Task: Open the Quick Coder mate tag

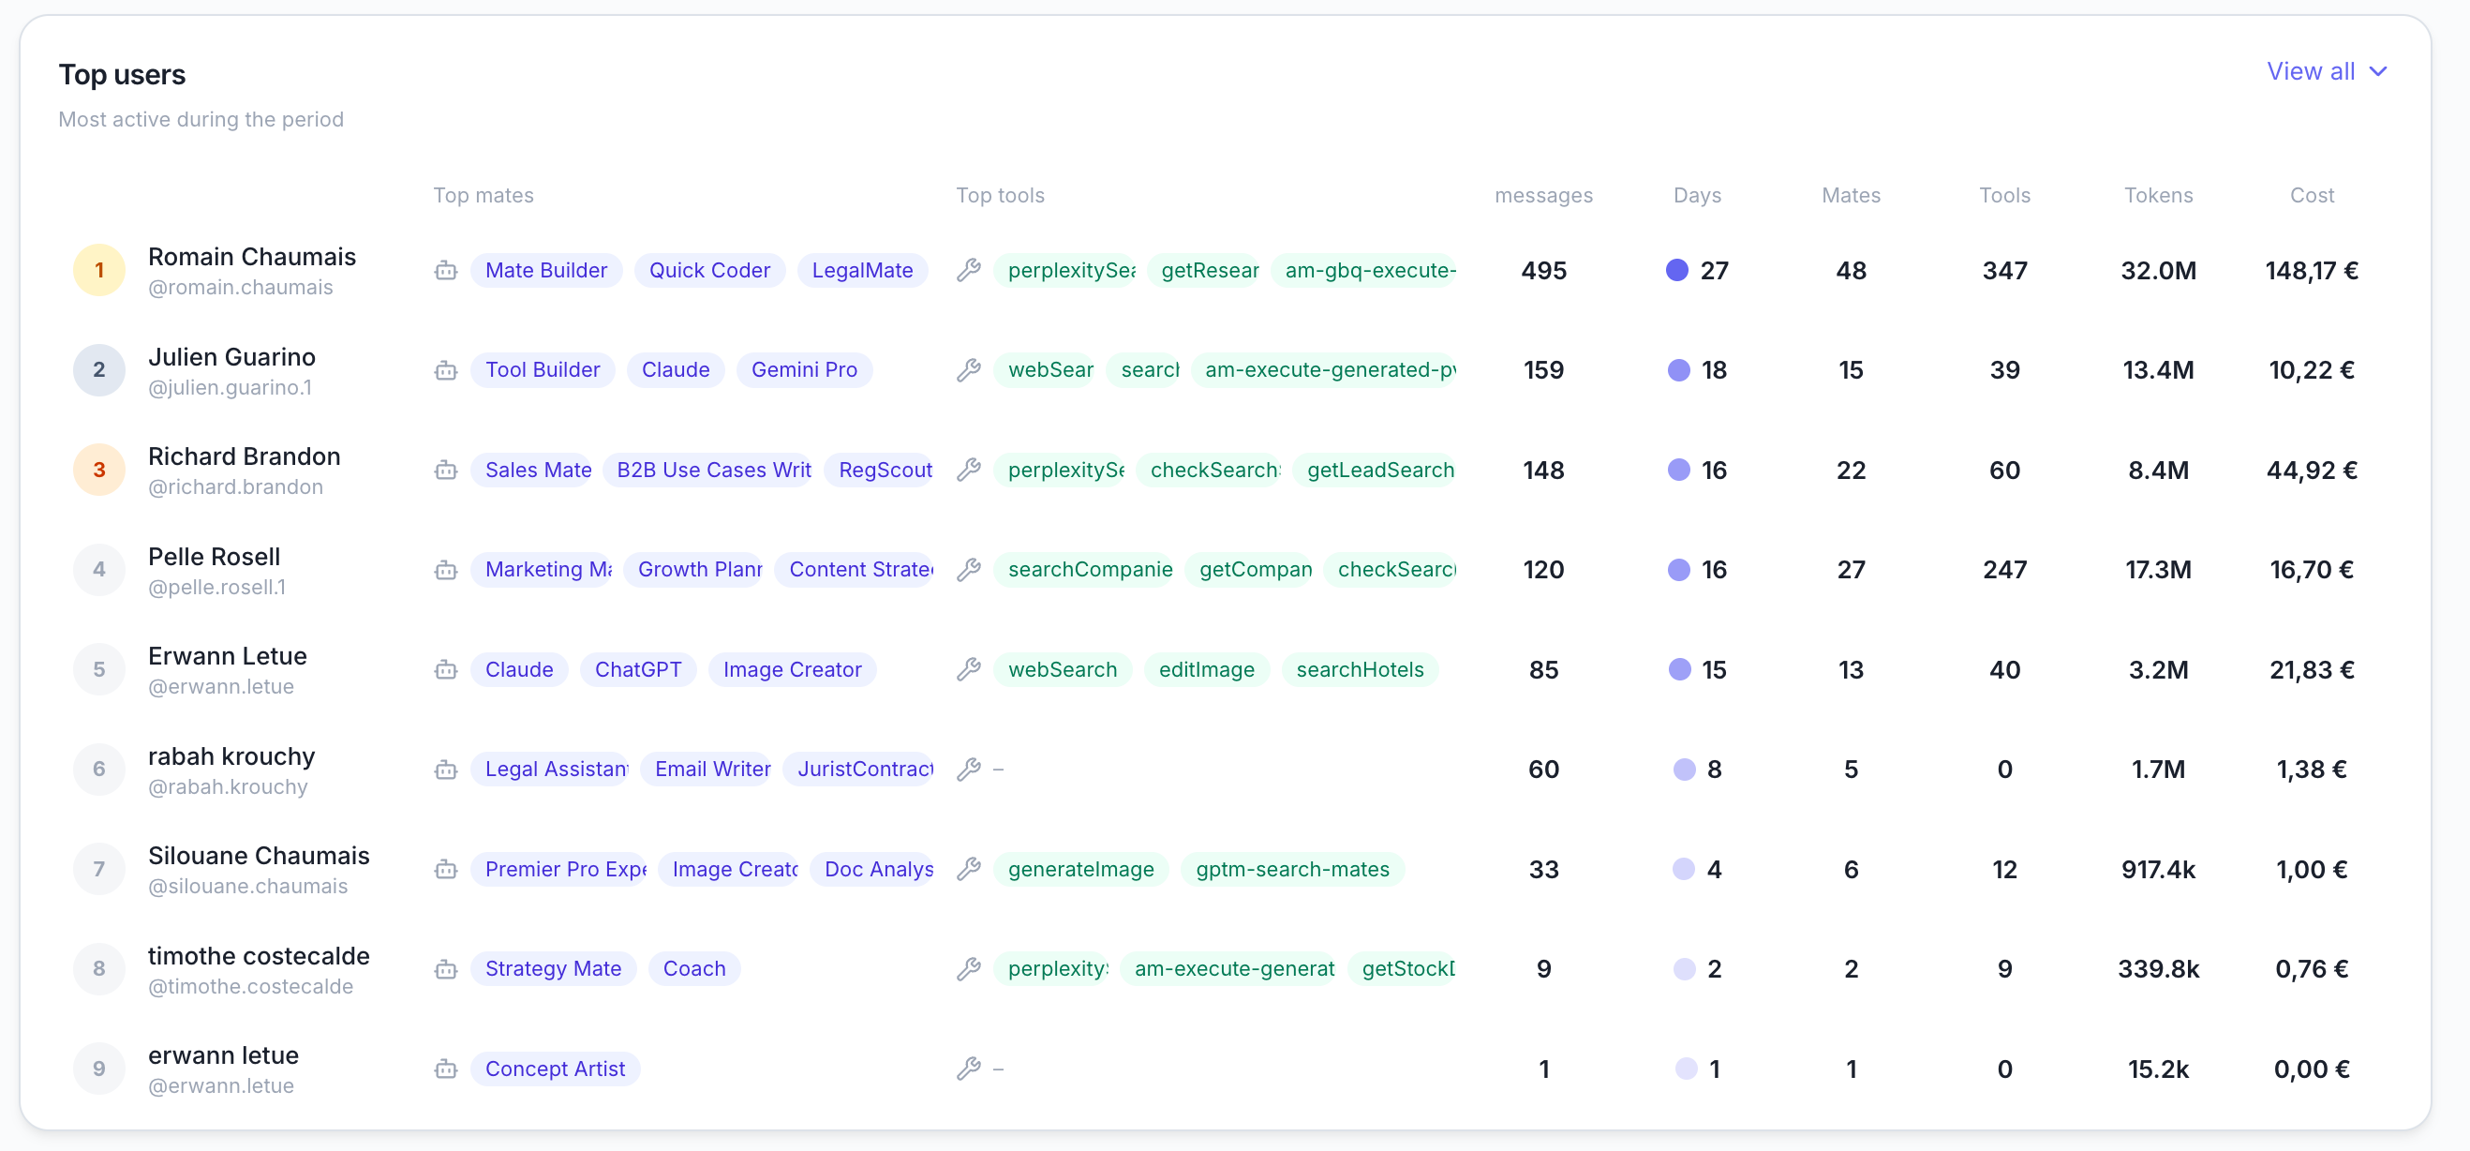Action: [709, 271]
